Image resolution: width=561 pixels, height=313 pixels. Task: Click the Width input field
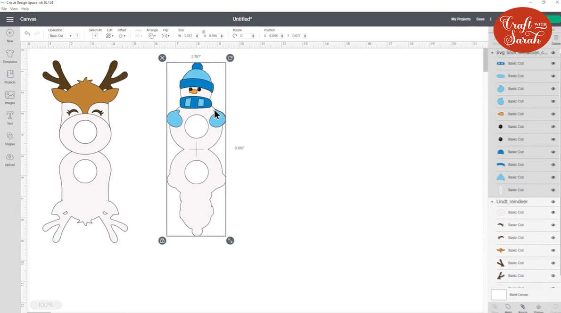point(189,36)
